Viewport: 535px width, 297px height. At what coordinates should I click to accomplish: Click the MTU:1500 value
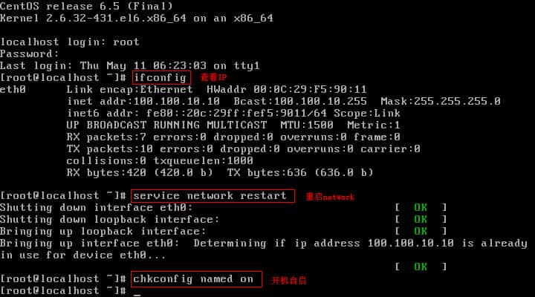pos(307,125)
